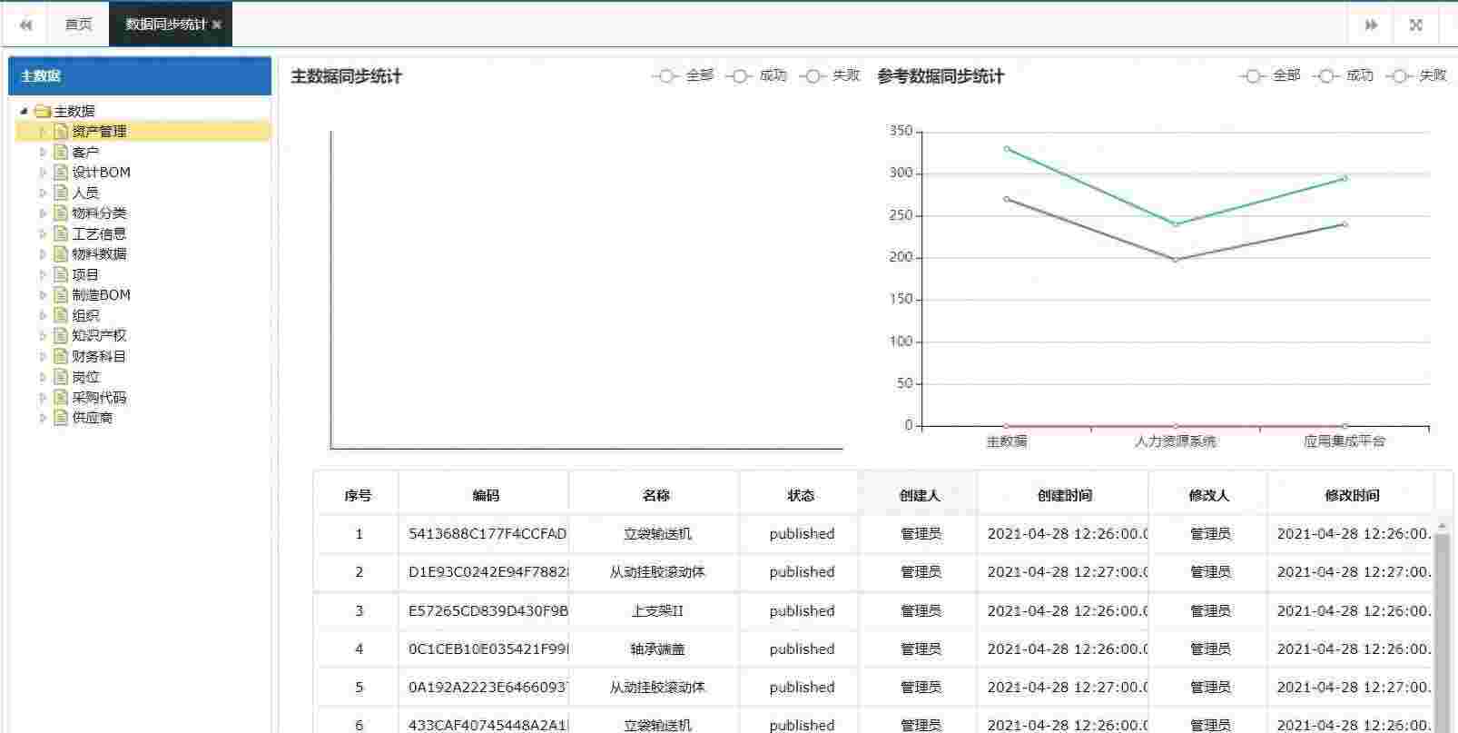The height and width of the screenshot is (733, 1458).
Task: Click the document icon beside 组织
Action: [61, 315]
